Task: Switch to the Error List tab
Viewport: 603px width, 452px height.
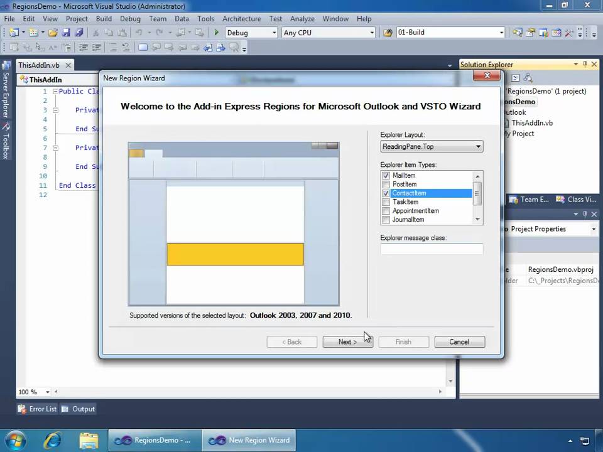Action: (38, 409)
